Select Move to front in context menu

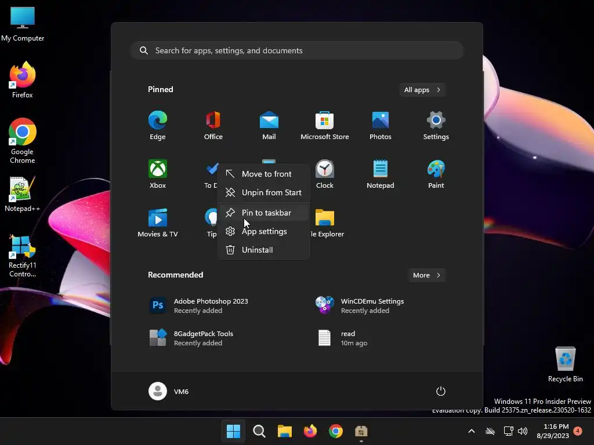[x=264, y=174]
